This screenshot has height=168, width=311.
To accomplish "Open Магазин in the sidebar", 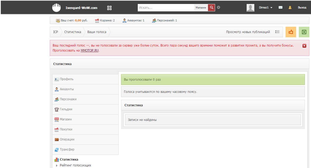I will pos(85,120).
